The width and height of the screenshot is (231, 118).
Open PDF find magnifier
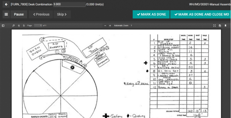click(14, 26)
